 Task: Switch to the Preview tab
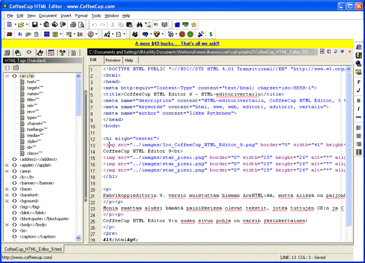pyautogui.click(x=113, y=60)
